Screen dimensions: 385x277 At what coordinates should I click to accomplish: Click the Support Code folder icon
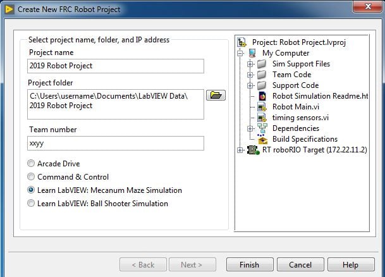262,85
